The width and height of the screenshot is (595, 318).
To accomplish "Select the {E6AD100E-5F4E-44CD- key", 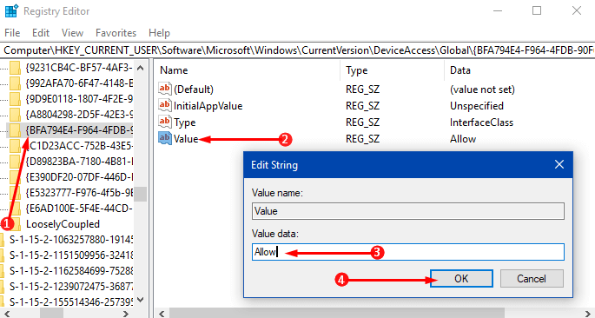I will 79,209.
